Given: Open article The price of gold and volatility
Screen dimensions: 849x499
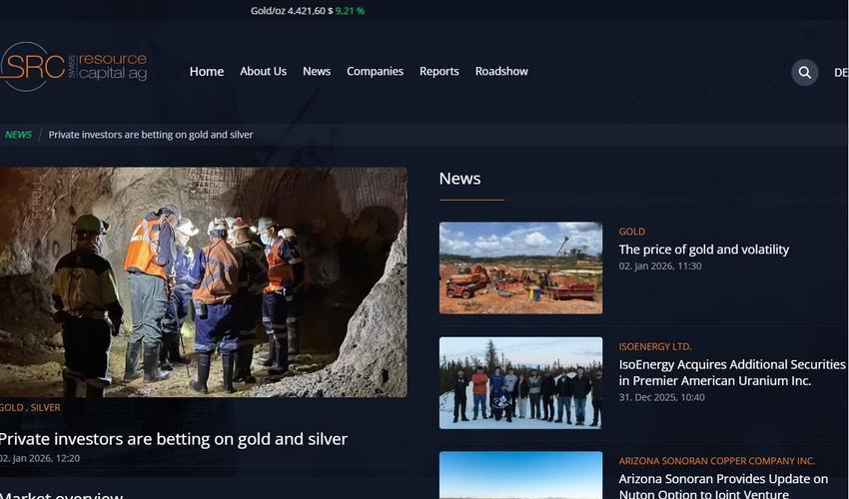Looking at the screenshot, I should tap(704, 249).
